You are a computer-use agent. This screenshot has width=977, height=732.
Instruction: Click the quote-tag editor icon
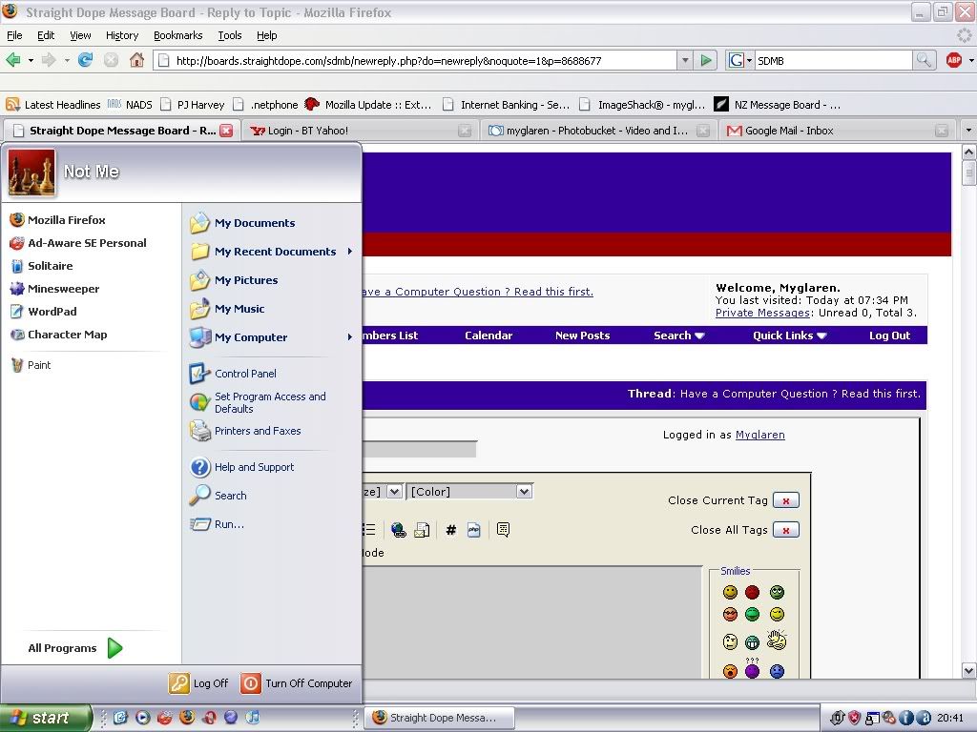click(504, 530)
